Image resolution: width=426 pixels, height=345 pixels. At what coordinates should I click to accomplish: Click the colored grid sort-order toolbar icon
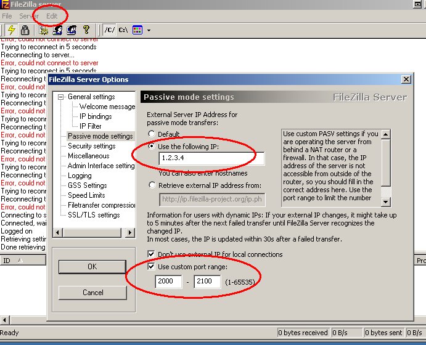[137, 30]
